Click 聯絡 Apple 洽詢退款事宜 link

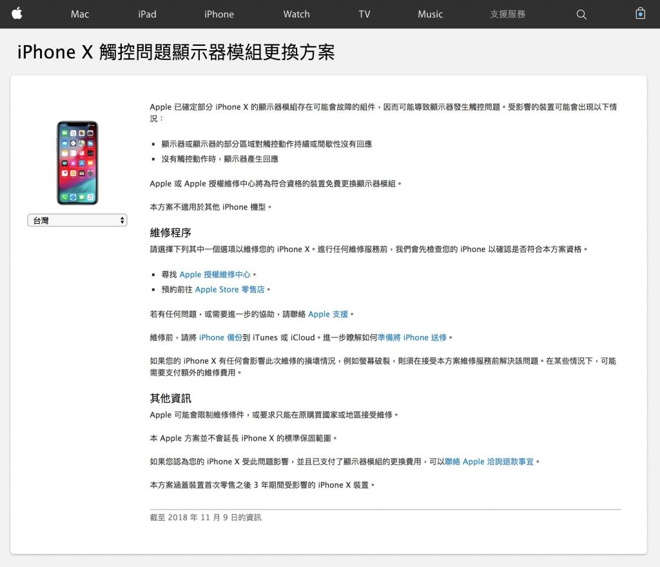point(489,462)
